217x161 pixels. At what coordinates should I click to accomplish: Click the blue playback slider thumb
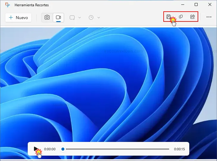point(63,149)
